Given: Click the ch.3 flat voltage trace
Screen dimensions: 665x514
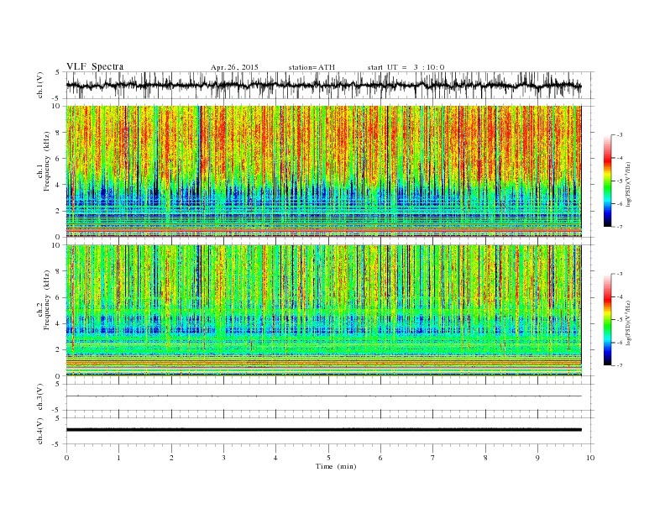Looking at the screenshot, I should click(323, 396).
